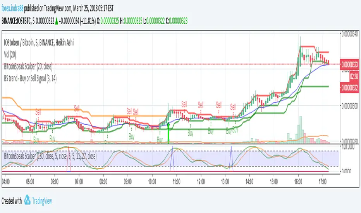361x213 pixels.
Task: Click the 04:00 time axis label
Action: click(x=6, y=182)
